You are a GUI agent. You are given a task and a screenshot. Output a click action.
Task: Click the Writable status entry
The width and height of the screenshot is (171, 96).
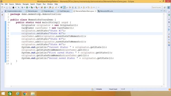pos(99,89)
